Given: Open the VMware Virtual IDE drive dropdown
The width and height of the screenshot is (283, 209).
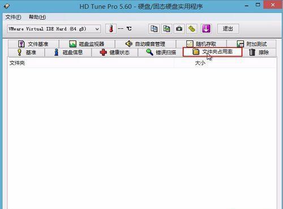Looking at the screenshot, I should coord(54,29).
